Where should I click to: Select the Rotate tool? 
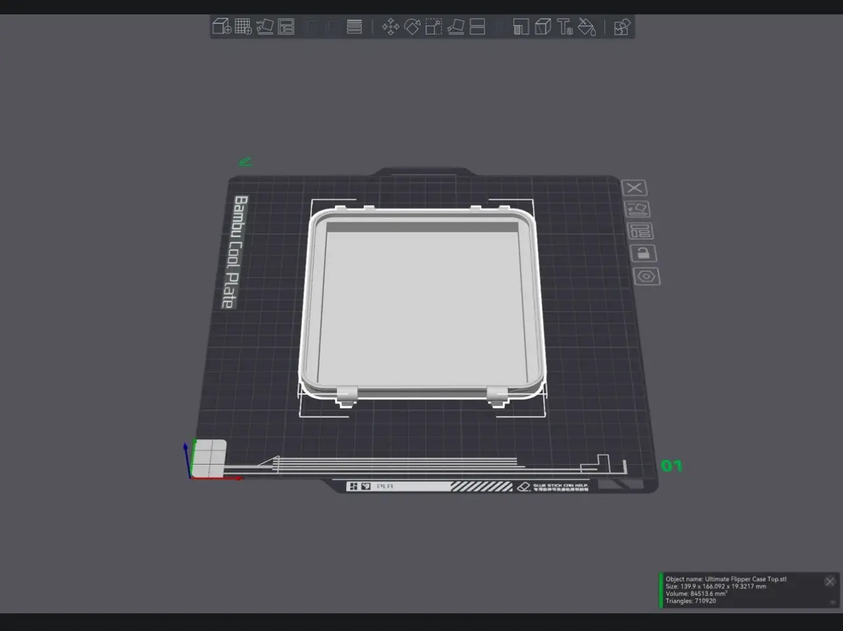(x=412, y=27)
